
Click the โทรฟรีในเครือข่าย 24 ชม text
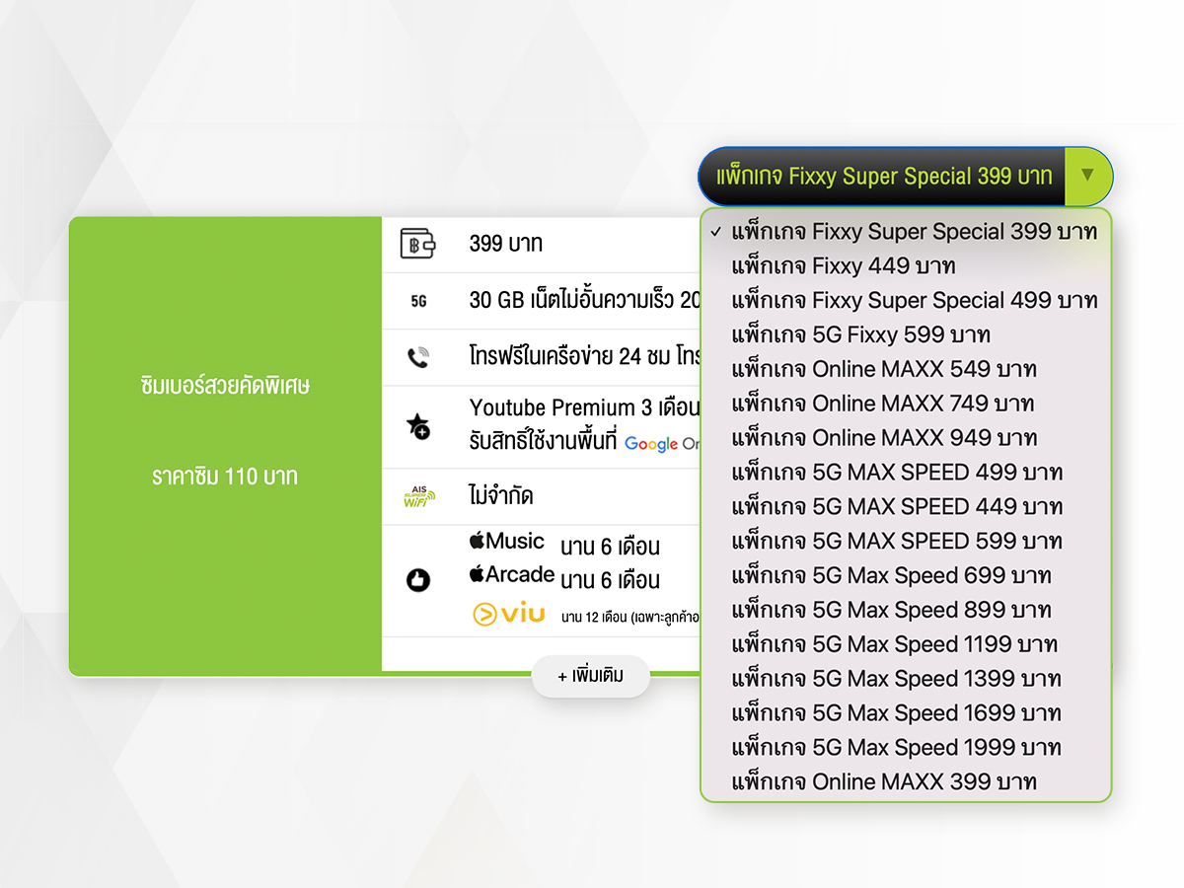coord(585,357)
